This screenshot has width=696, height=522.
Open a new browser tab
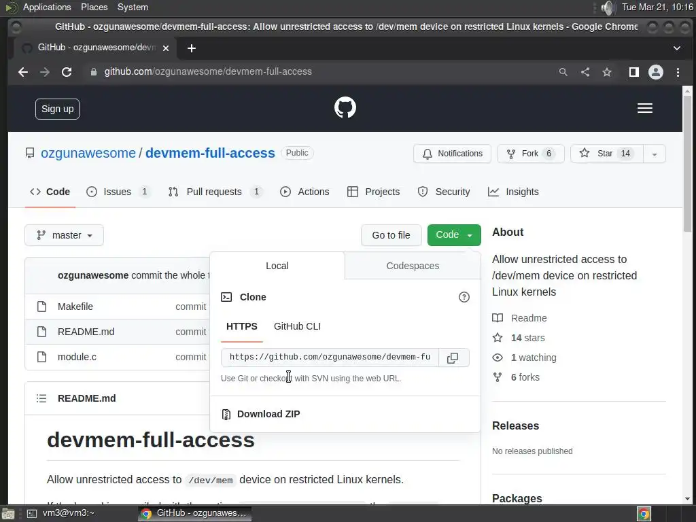tap(191, 48)
